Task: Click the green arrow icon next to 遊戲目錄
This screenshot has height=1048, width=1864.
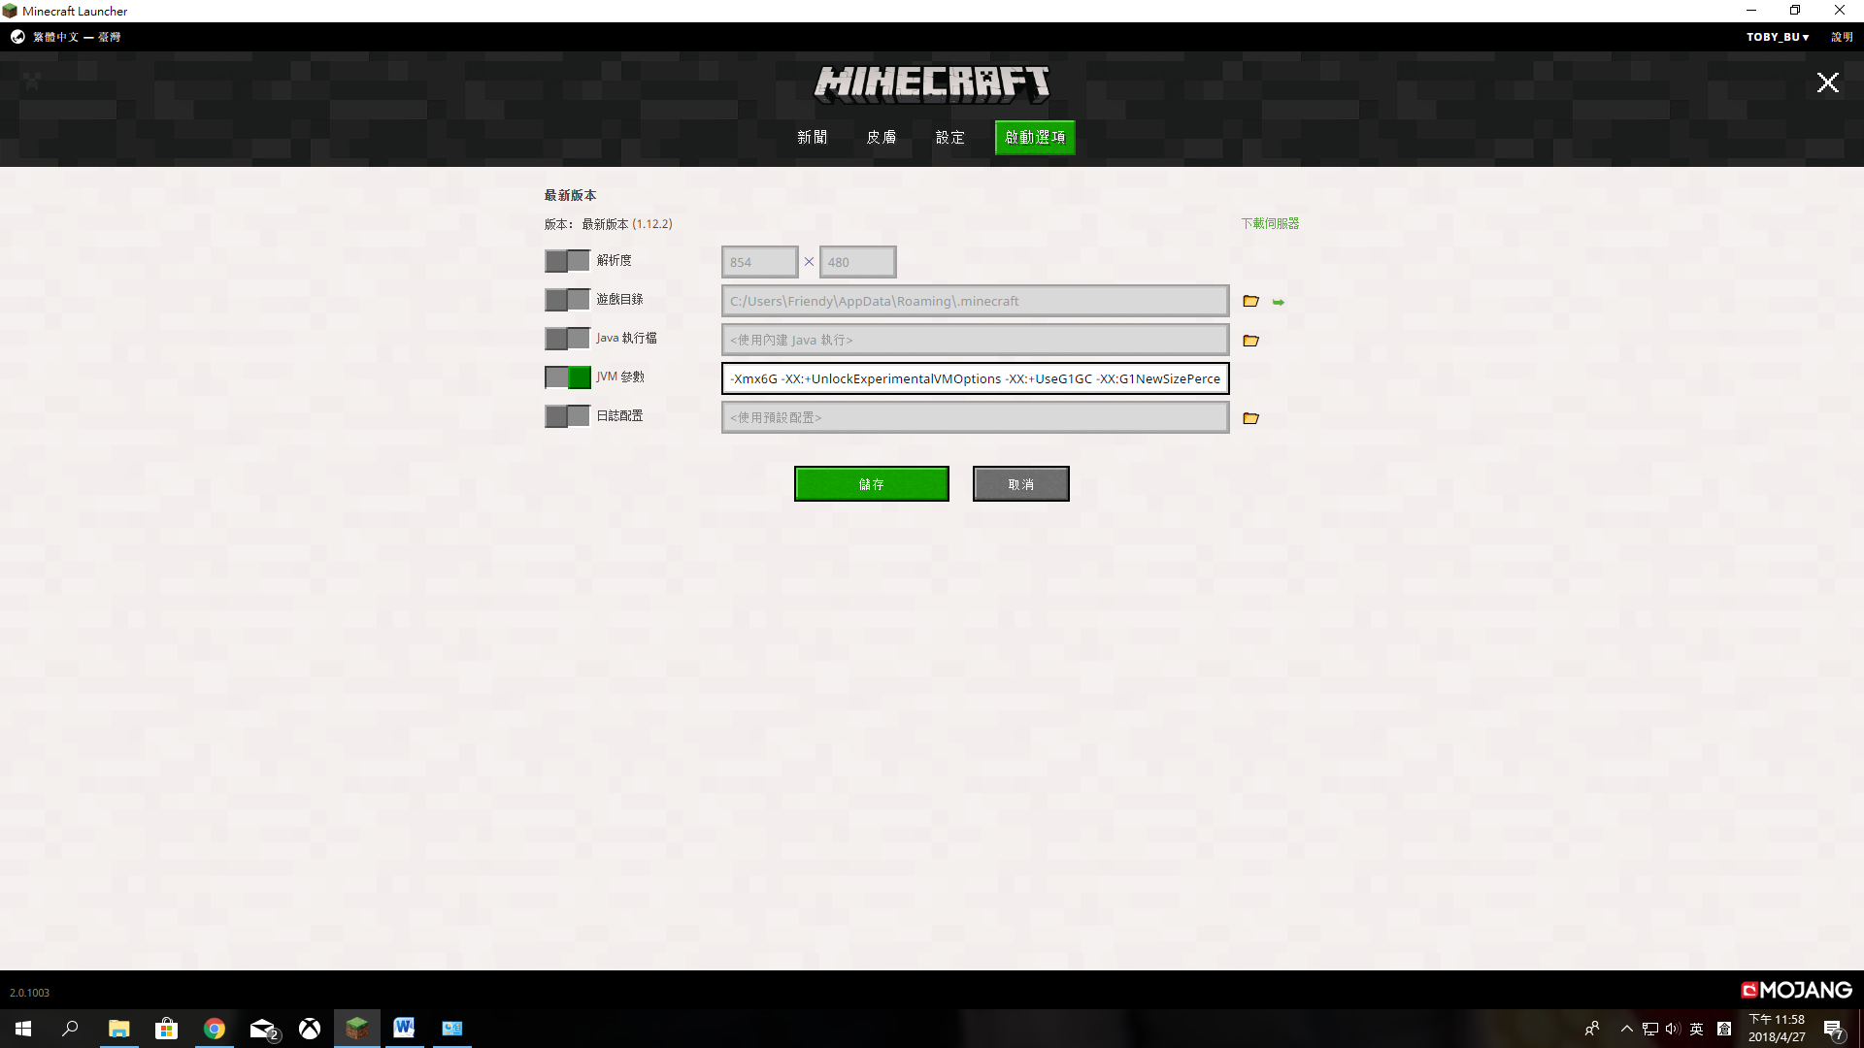Action: [x=1278, y=301]
